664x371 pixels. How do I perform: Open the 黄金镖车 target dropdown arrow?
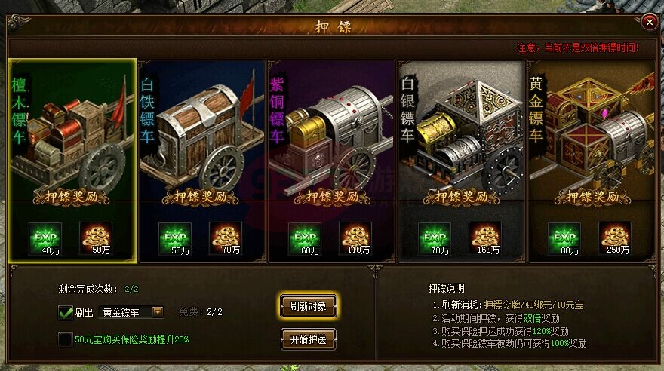pos(158,312)
